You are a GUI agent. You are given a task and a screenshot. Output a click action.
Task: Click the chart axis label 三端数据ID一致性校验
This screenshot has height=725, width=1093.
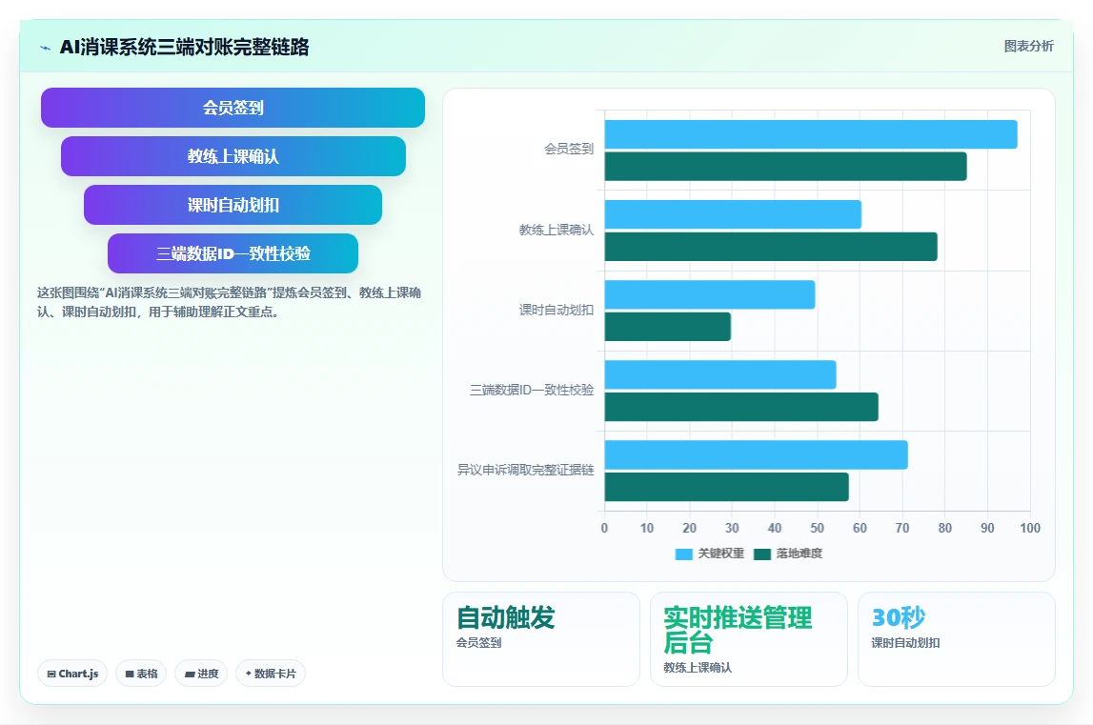(532, 391)
